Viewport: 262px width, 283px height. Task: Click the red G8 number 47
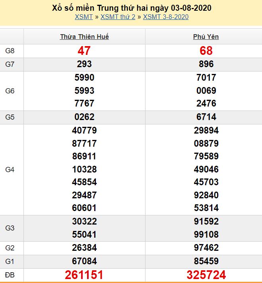point(84,51)
